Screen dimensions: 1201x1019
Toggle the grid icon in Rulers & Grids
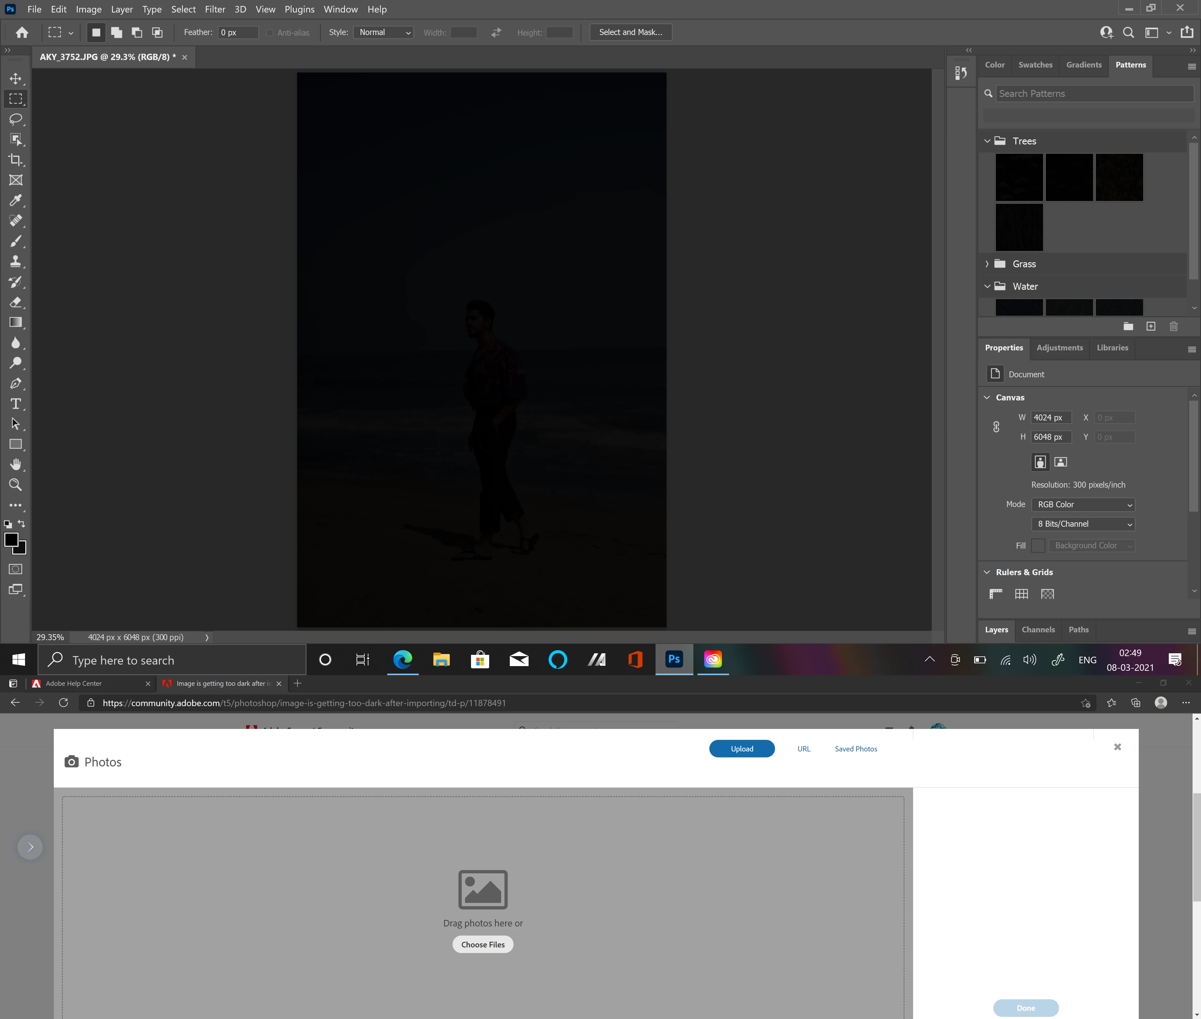pyautogui.click(x=1021, y=594)
